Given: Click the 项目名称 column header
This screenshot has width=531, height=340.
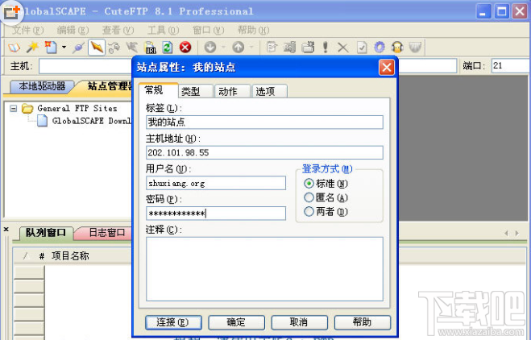Looking at the screenshot, I should (70, 256).
